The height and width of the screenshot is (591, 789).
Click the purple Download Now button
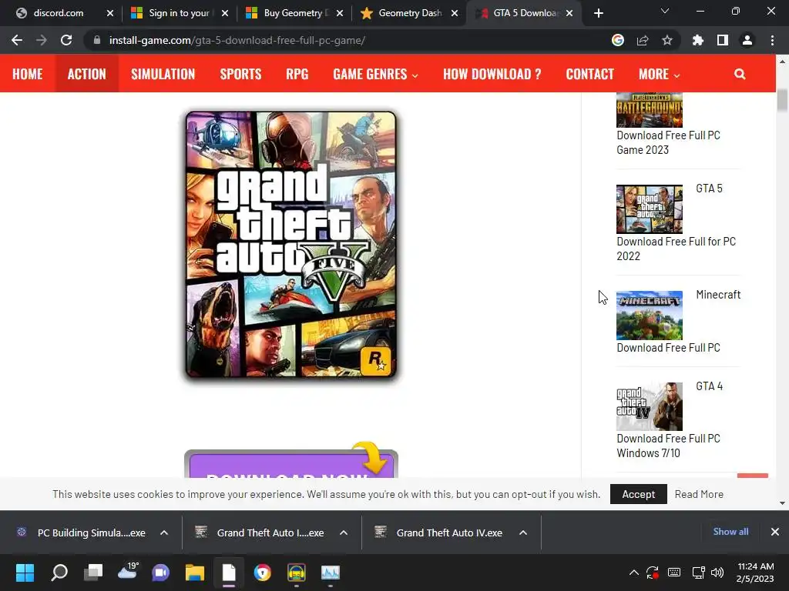point(290,464)
